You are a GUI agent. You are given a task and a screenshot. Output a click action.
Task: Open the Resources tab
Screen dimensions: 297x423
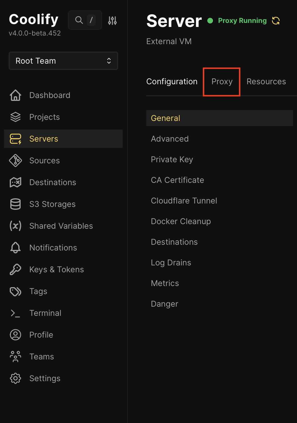point(266,82)
